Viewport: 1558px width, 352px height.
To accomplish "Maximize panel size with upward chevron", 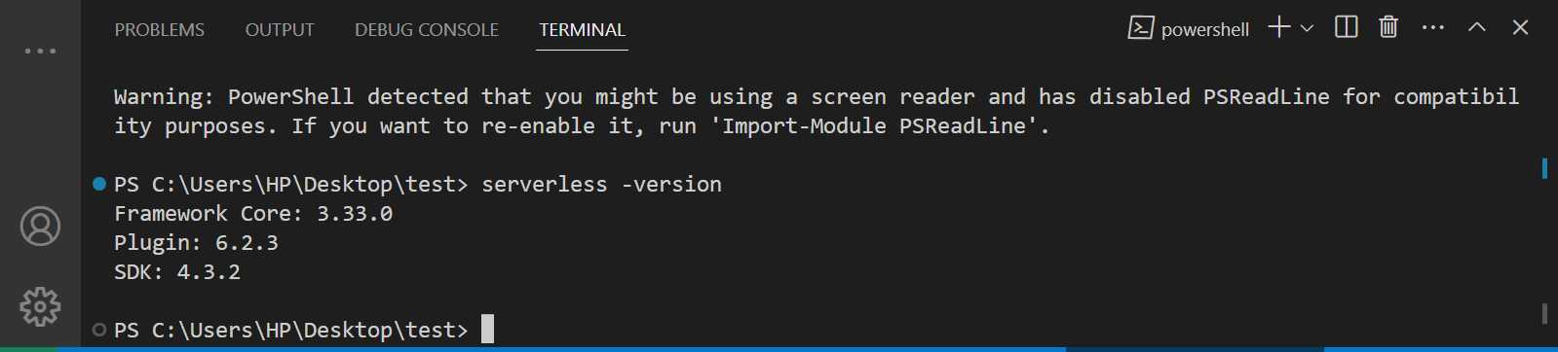I will click(x=1477, y=27).
